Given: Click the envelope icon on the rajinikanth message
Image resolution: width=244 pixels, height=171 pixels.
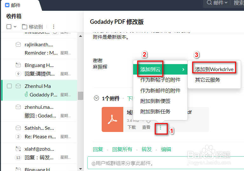Looking at the screenshot, I should tap(18, 44).
